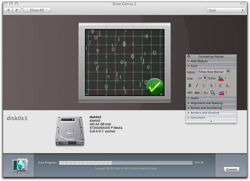Viewport: 250px width, 181px height.
Task: Toggle Italic in the Formatting Palette
Action: tap(197, 86)
